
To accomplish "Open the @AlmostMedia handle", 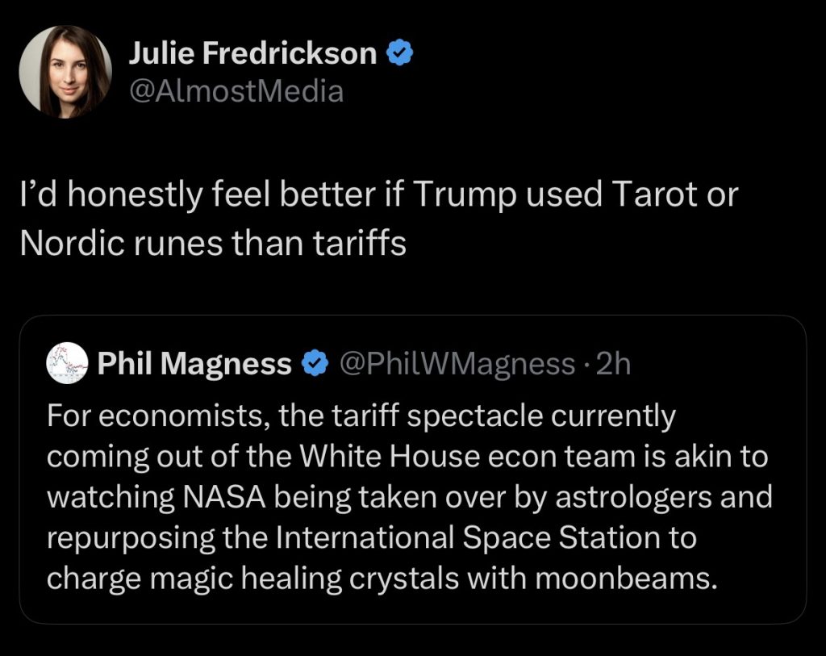I will (236, 92).
